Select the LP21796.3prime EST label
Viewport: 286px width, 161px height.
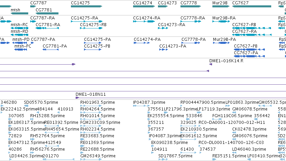tap(180, 109)
